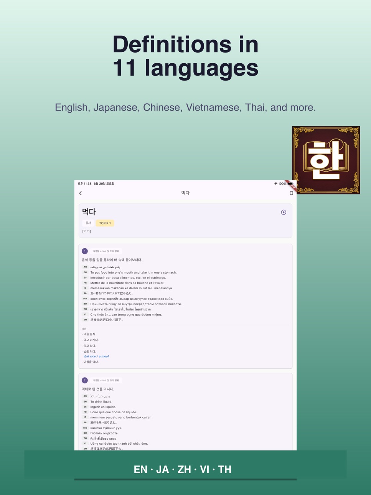Tap the definition number 1 badge
Image resolution: width=371 pixels, height=495 pixels.
85,251
